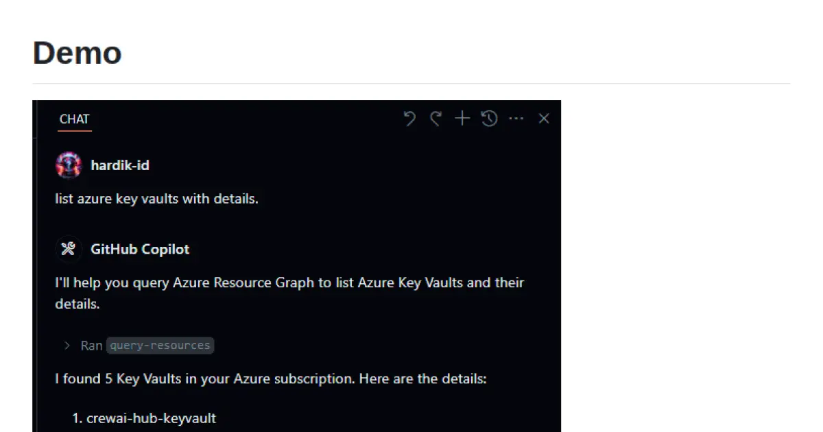This screenshot has height=432, width=823.
Task: Open the more actions ellipsis menu
Action: [x=516, y=118]
